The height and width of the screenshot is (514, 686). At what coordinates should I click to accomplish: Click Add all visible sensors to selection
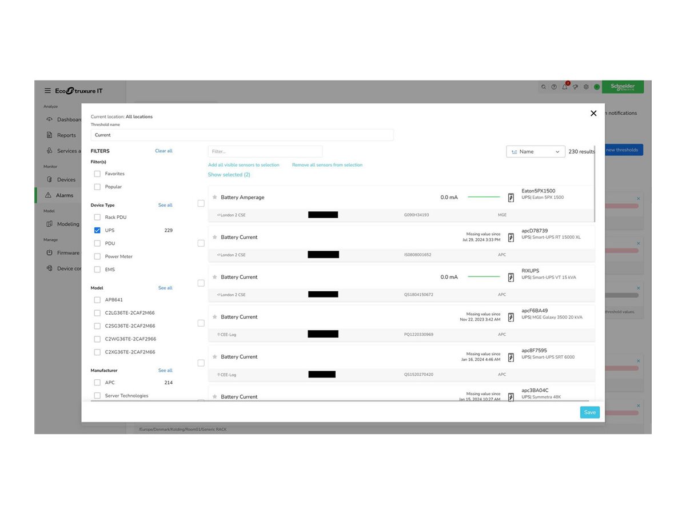(x=244, y=165)
